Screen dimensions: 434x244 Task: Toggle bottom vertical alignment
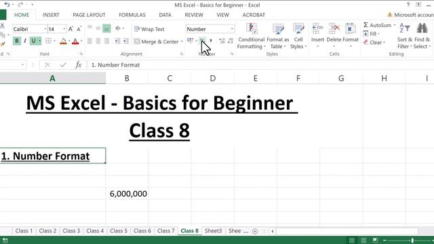pyautogui.click(x=106, y=28)
